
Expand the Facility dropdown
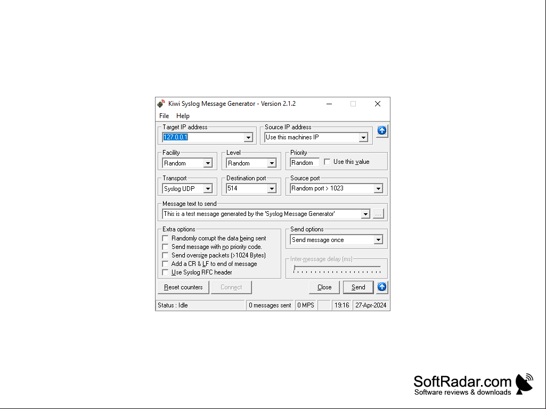[208, 163]
